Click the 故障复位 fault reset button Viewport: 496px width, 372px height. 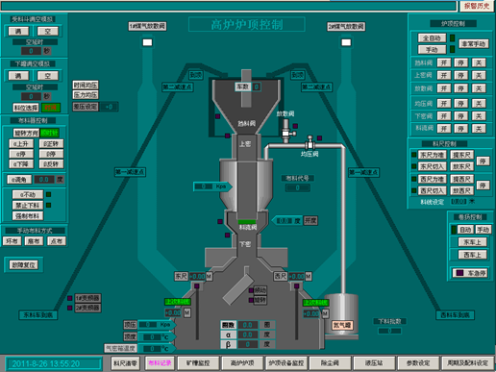pos(24,265)
